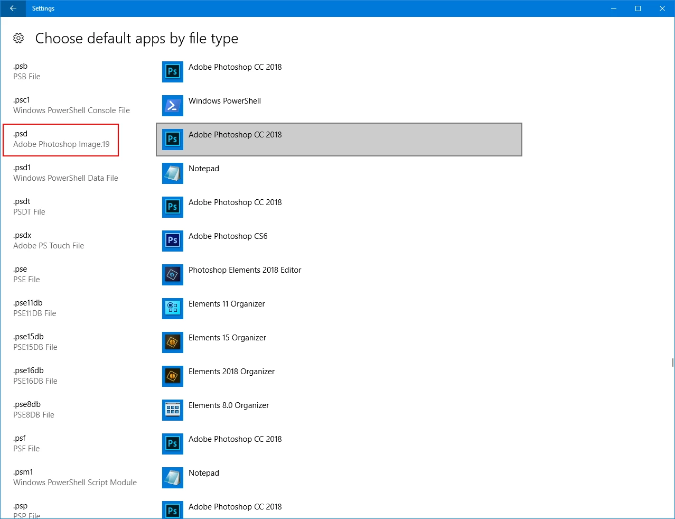The width and height of the screenshot is (675, 519).
Task: Click the Photoshop icon for .psf
Action: click(173, 444)
